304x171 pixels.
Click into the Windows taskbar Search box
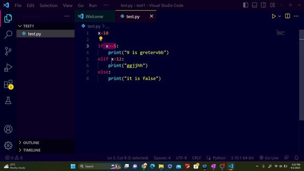coord(99,166)
